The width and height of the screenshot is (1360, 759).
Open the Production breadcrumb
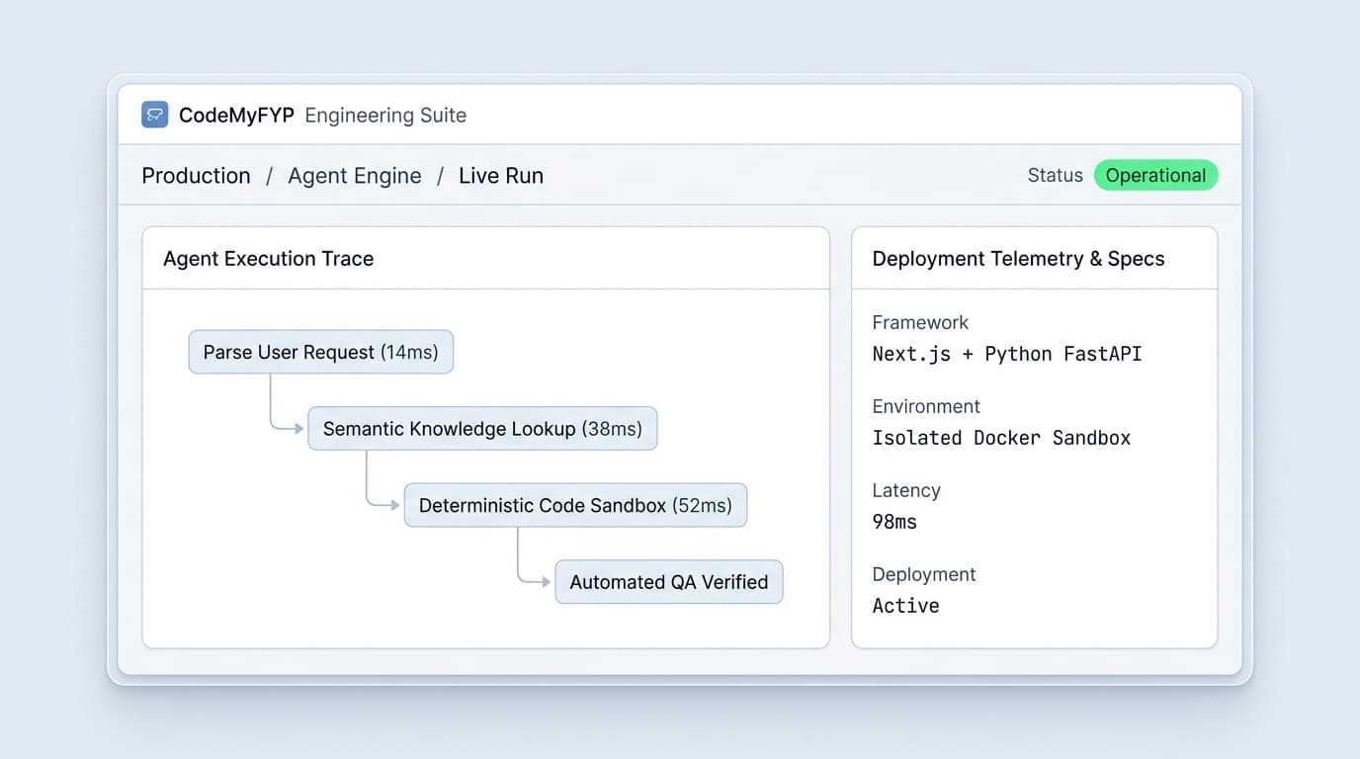pos(196,176)
